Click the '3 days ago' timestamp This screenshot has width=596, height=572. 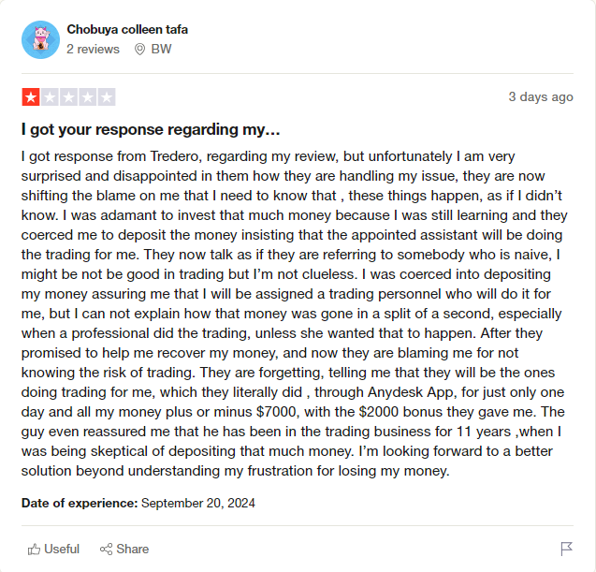541,97
